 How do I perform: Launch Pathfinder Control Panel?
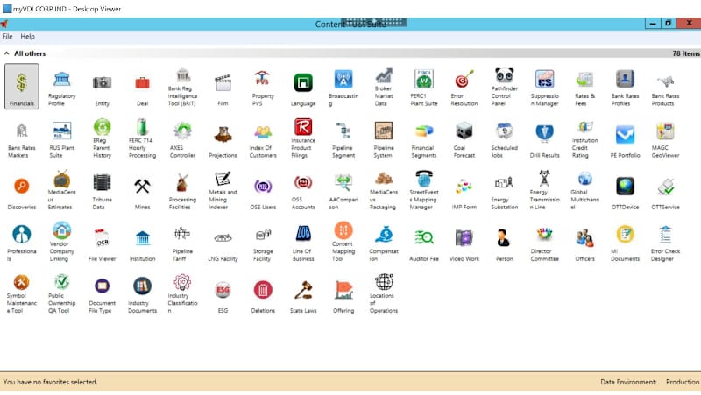505,87
